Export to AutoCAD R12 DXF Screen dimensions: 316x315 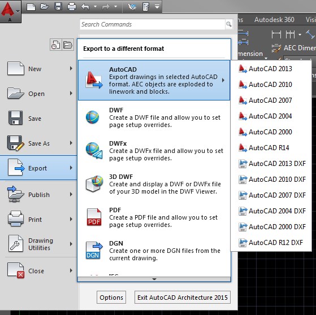point(271,243)
